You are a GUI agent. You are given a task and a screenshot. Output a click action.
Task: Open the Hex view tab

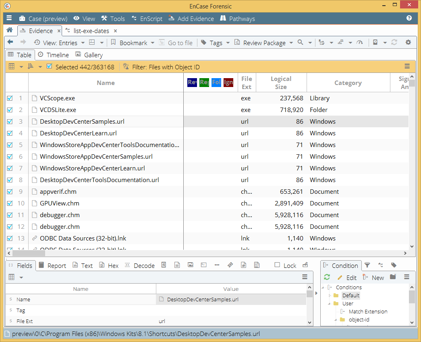click(109, 265)
